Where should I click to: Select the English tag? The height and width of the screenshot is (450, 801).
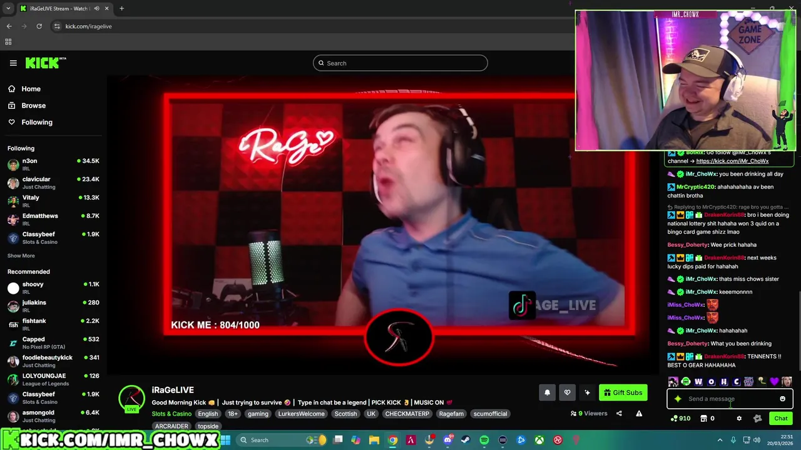pyautogui.click(x=208, y=414)
